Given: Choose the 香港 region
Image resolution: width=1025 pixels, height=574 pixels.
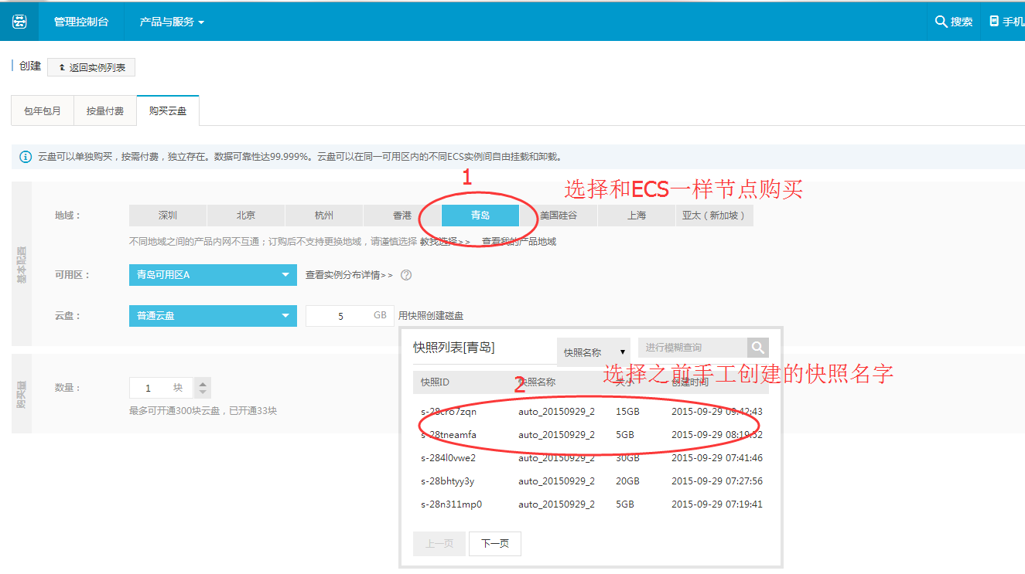Looking at the screenshot, I should coord(402,216).
